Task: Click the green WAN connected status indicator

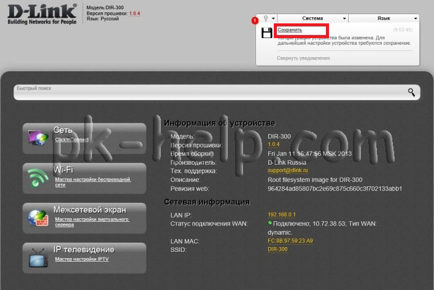Action: pos(269,223)
